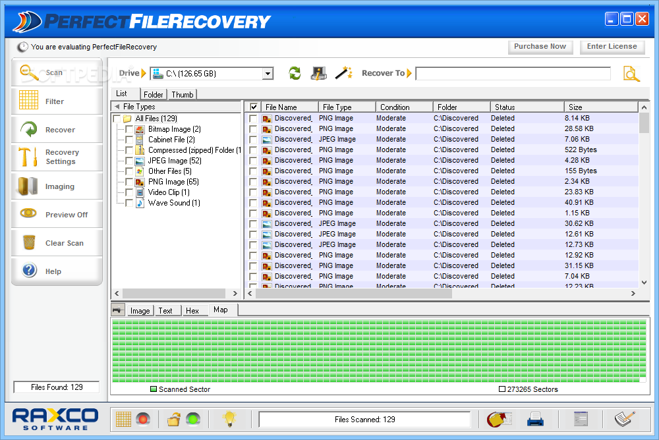Sort by Size column
The image size is (659, 440).
[x=601, y=107]
